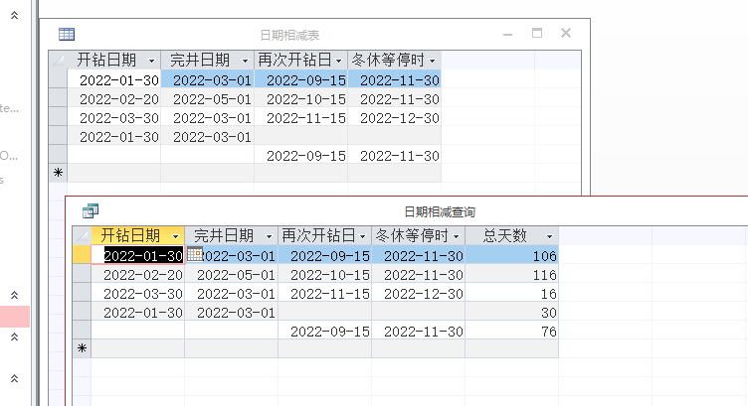This screenshot has width=748, height=406.
Task: Select 开钻日期 column header in 日期相减表
Action: point(113,60)
